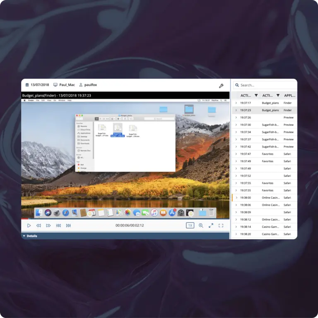Change the 1X playback speed
Screen dimensions: 318x318
(x=190, y=226)
